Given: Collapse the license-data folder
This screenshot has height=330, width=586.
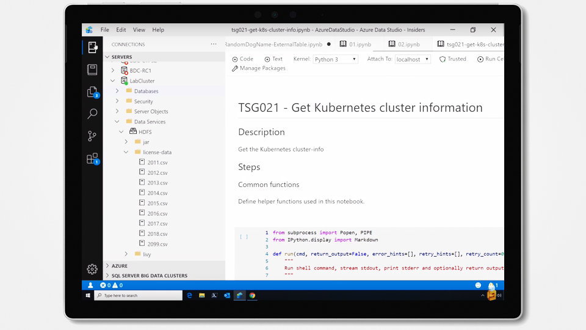Looking at the screenshot, I should [126, 152].
